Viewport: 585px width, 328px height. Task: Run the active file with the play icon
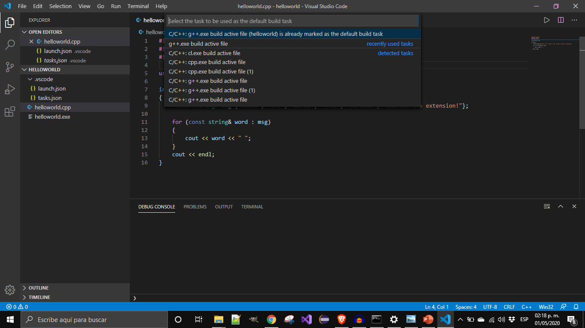(547, 20)
